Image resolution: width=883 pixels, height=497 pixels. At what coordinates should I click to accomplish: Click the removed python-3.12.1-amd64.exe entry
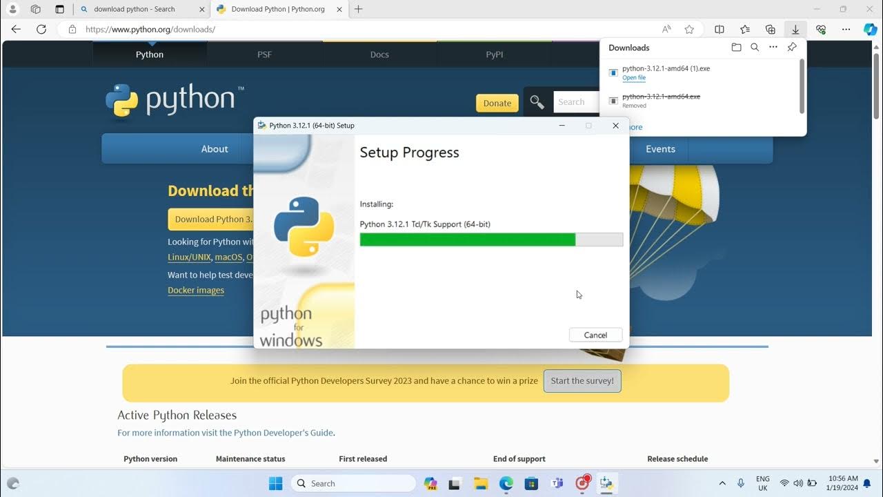(x=661, y=97)
